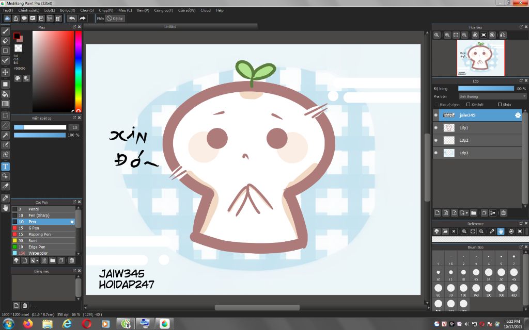Open settings gear for jaiw345 layer
Image resolution: width=529 pixels, height=330 pixels.
coord(518,115)
